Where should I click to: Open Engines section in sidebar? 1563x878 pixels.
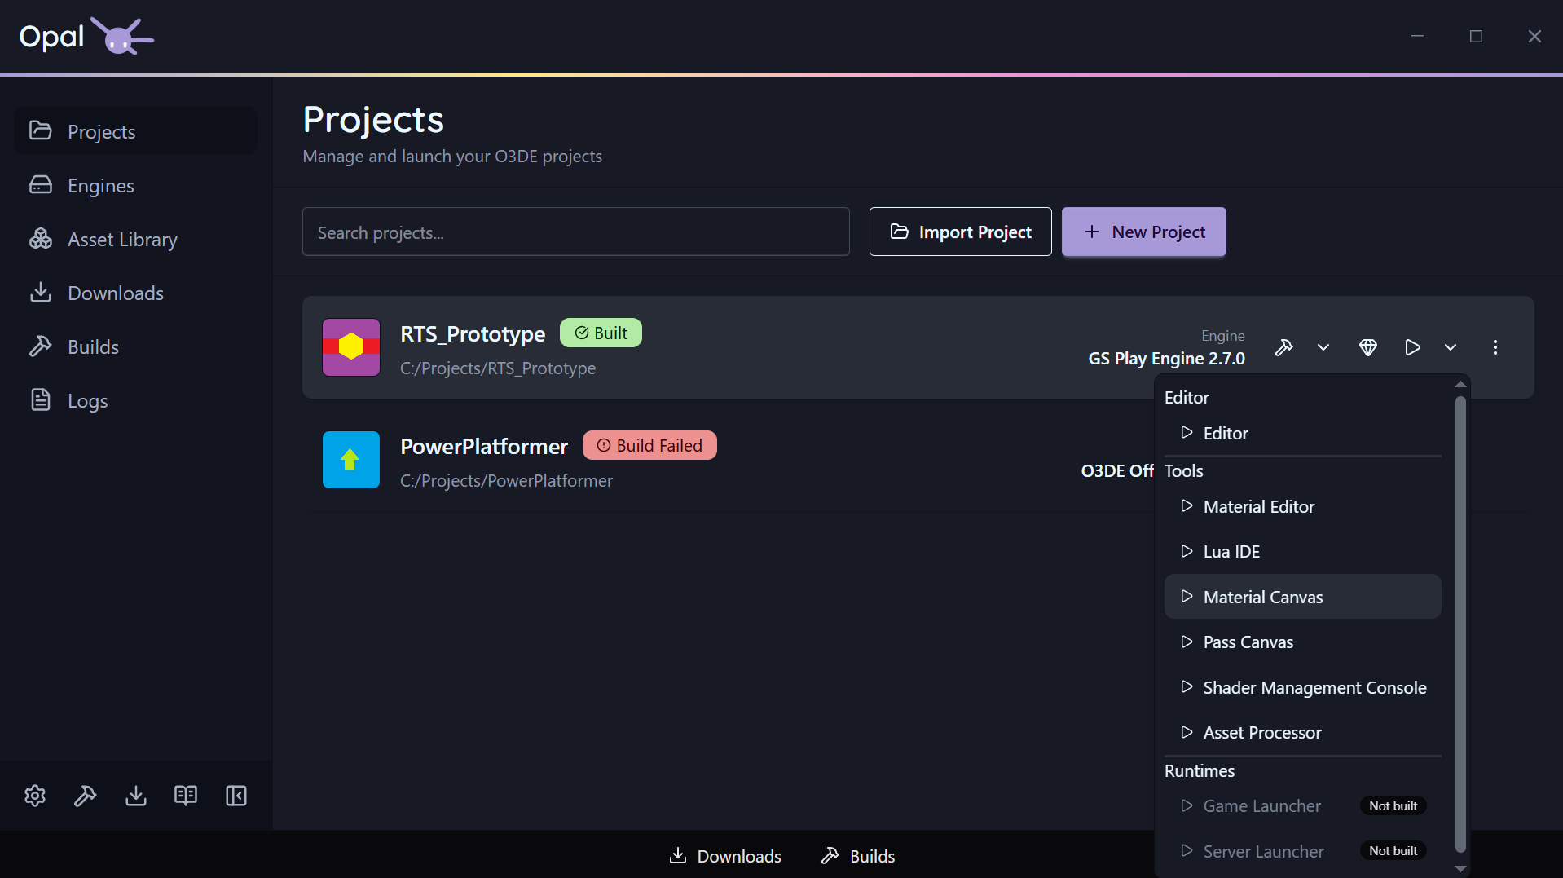click(x=136, y=185)
